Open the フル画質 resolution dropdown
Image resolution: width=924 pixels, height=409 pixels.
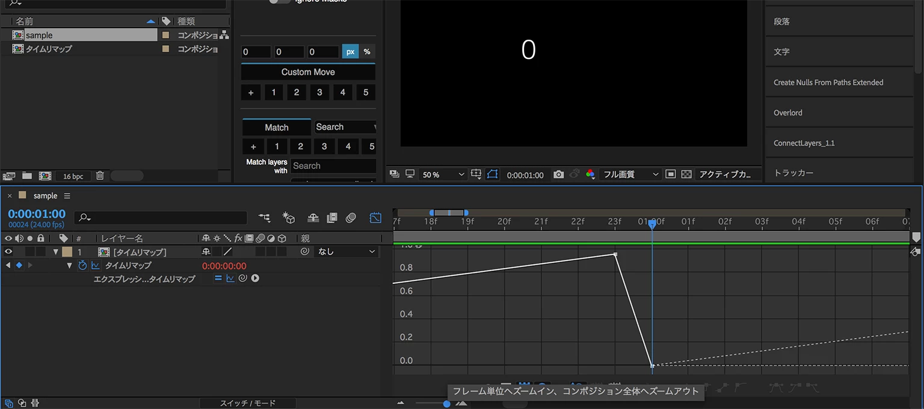631,174
